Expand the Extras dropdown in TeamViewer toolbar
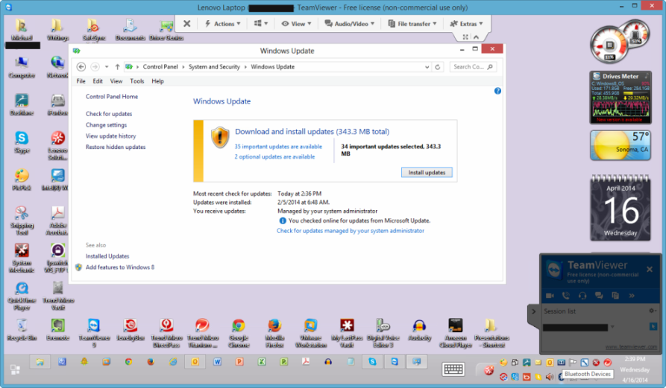 pos(467,24)
